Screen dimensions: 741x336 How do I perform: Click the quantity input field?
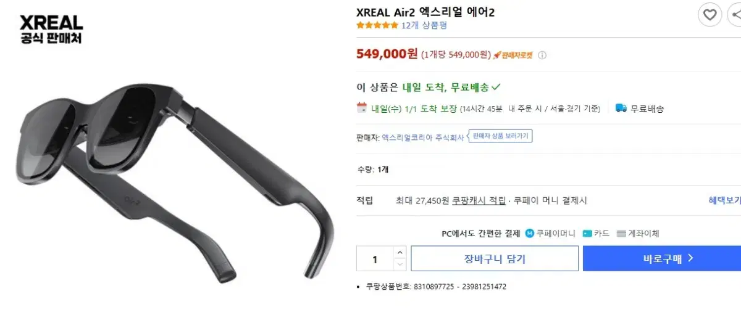pyautogui.click(x=375, y=259)
